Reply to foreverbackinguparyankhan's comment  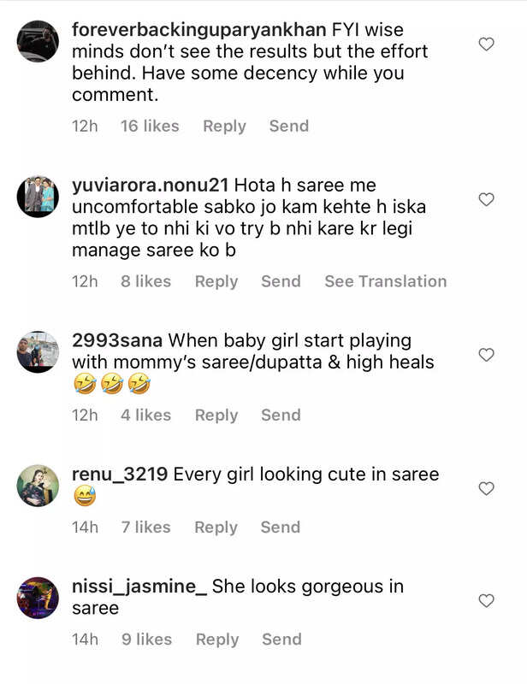[x=224, y=126]
